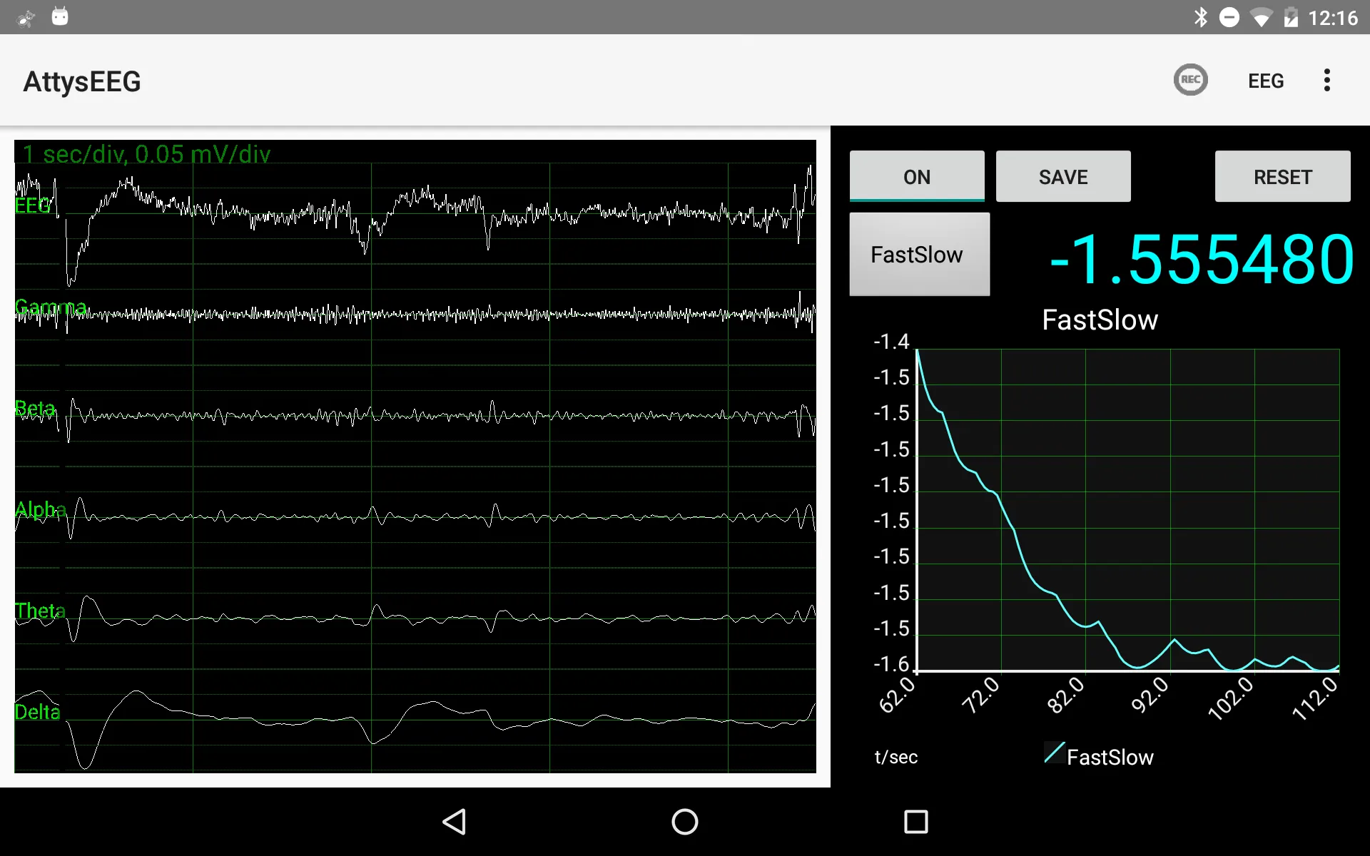Tap the 102.0 x-axis tick label
Screen dimensions: 1370x856
(1231, 698)
